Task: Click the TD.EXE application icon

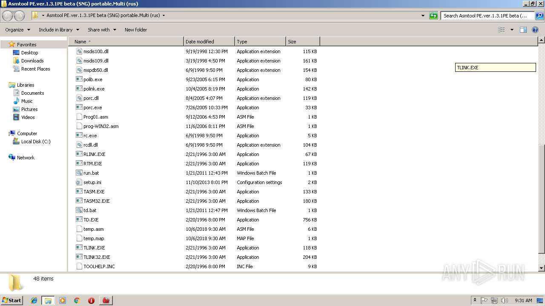Action: click(x=79, y=219)
